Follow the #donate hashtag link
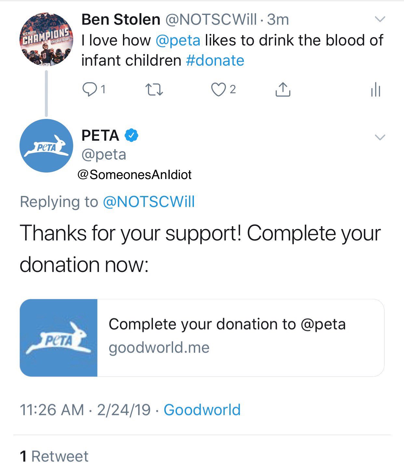Viewport: 404px width, 476px height. coord(215,60)
